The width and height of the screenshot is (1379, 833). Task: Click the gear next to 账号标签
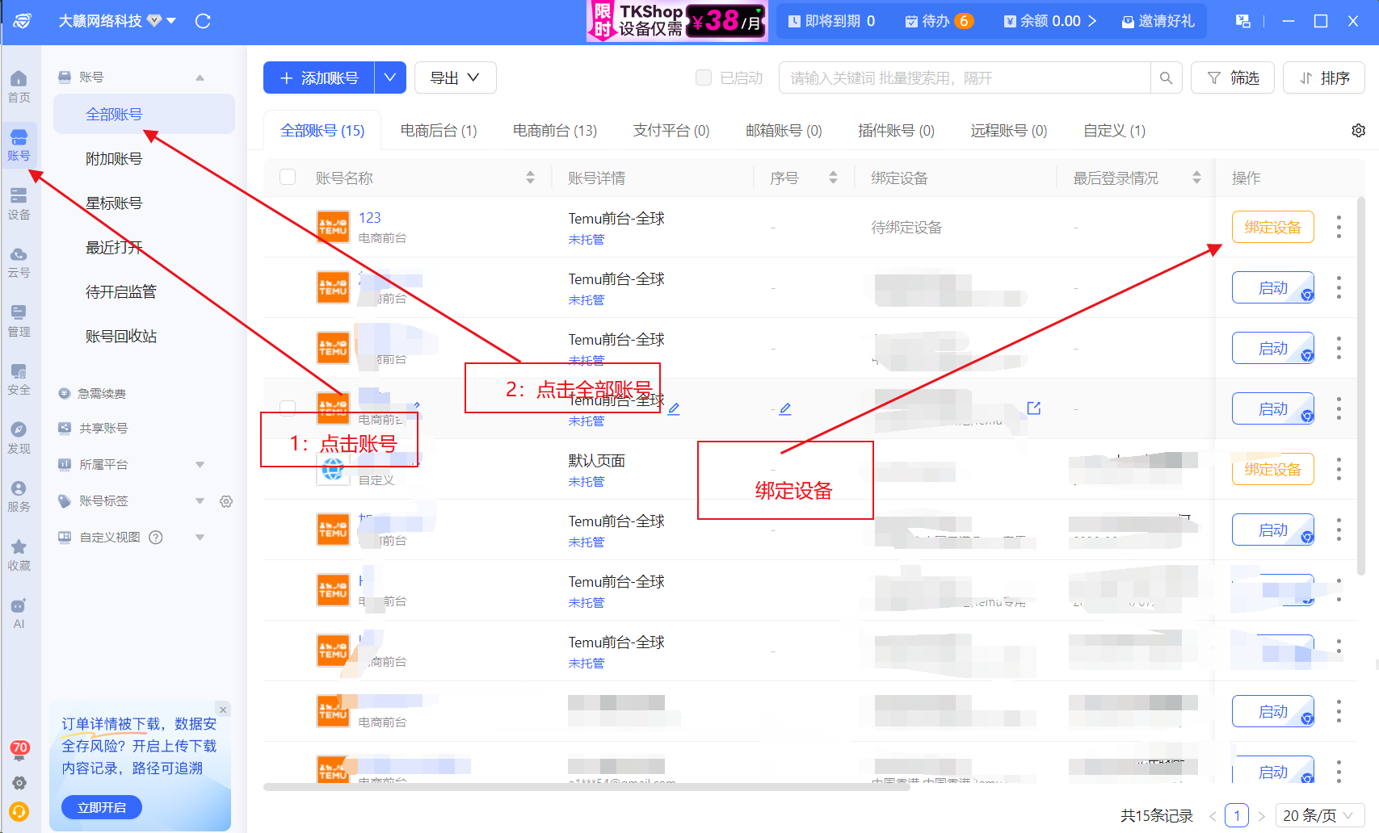[226, 501]
